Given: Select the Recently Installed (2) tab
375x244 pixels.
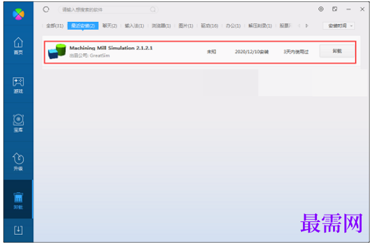Looking at the screenshot, I should (83, 26).
